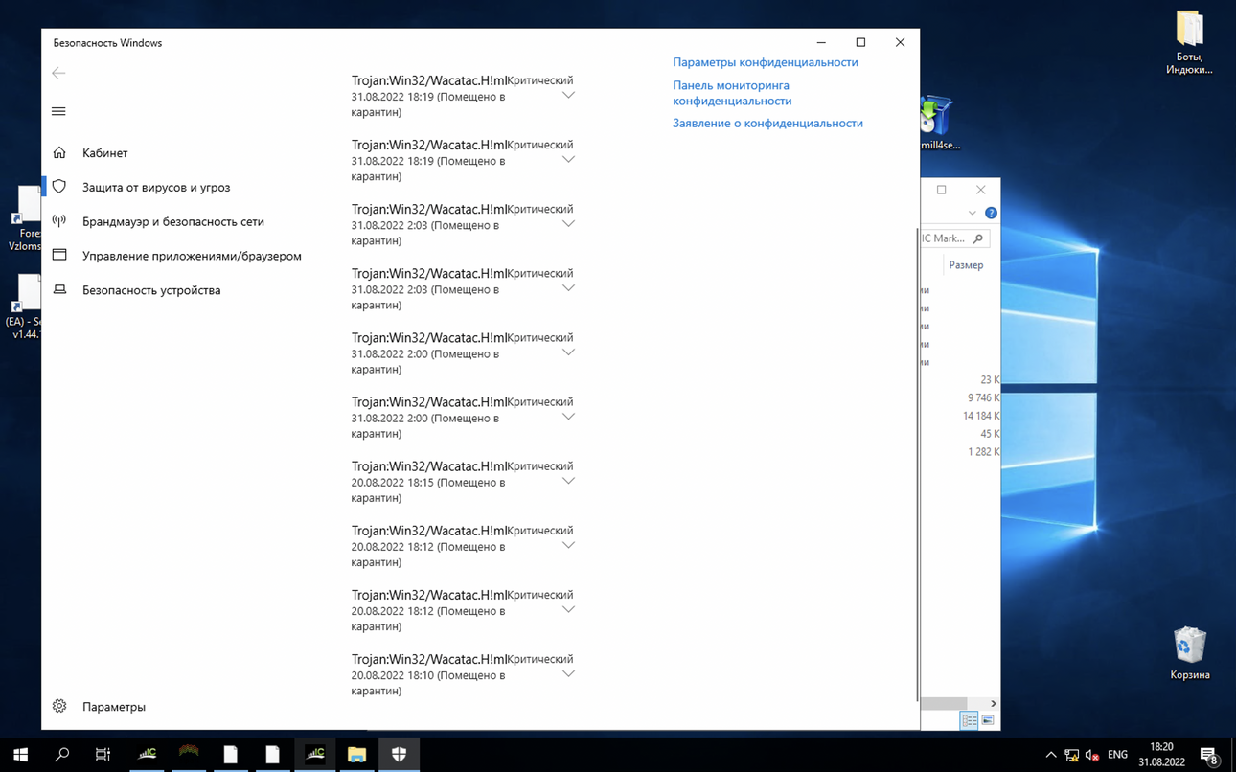1236x772 pixels.
Task: Open Панель мониторинга конфиденциальности link
Action: 732,93
